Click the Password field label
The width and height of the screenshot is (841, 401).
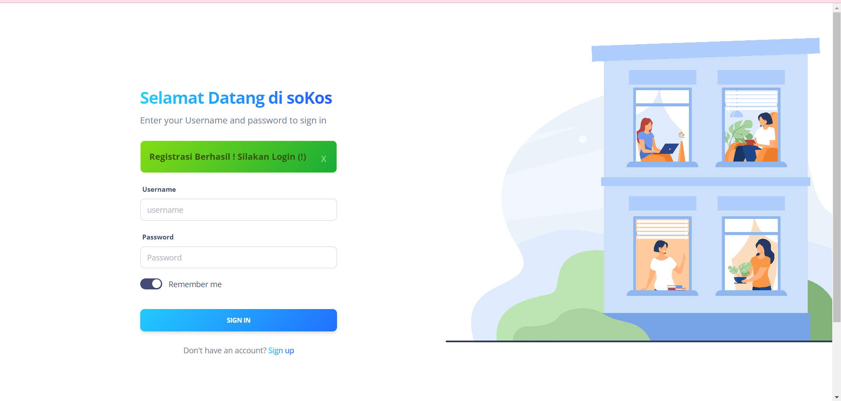[158, 237]
